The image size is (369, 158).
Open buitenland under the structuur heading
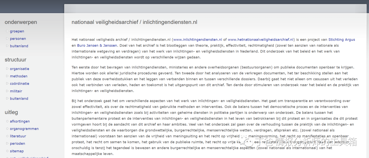click(x=19, y=99)
